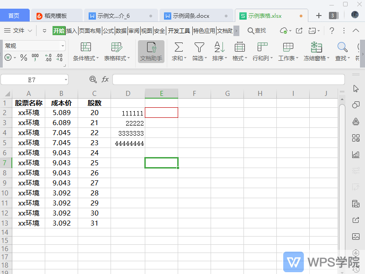Click the chart icon in right sidebar
The image size is (365, 274).
[355, 154]
